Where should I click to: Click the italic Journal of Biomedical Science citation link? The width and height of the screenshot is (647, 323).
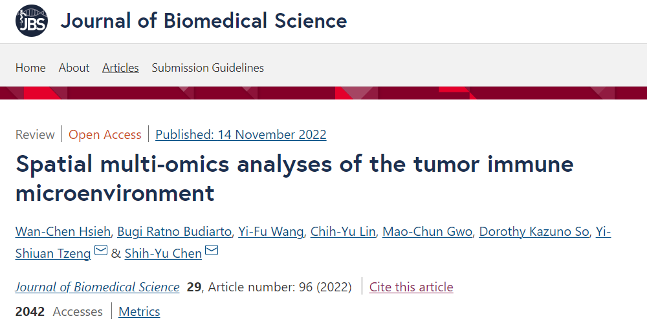tap(97, 287)
